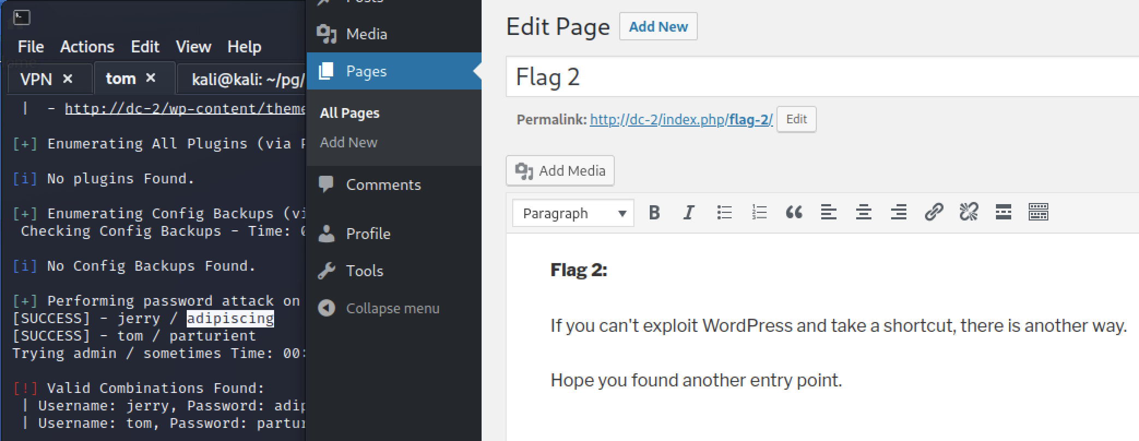Viewport: 1139px width, 441px height.
Task: Toggle italic formatting
Action: (x=689, y=212)
